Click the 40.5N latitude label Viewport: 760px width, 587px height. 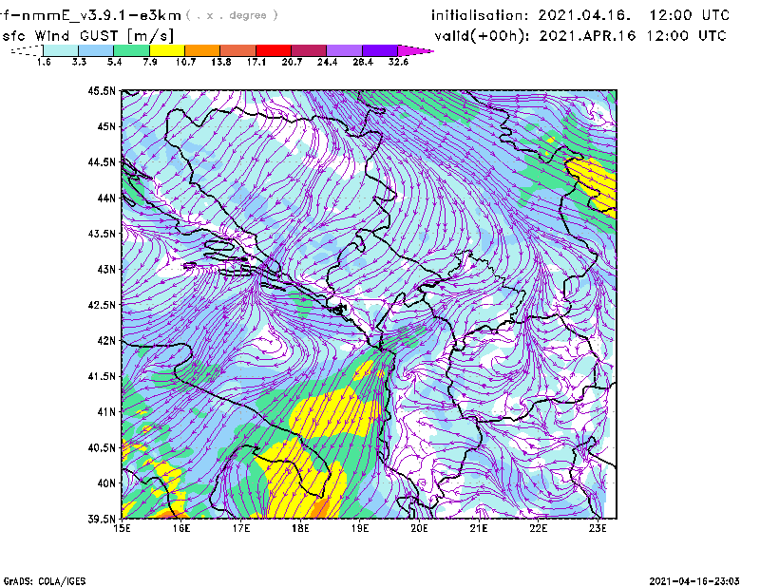[x=102, y=447]
